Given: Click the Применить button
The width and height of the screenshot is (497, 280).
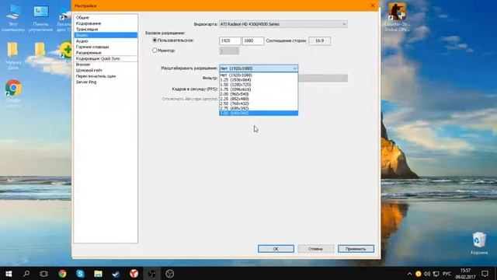Looking at the screenshot, I should pos(356,249).
